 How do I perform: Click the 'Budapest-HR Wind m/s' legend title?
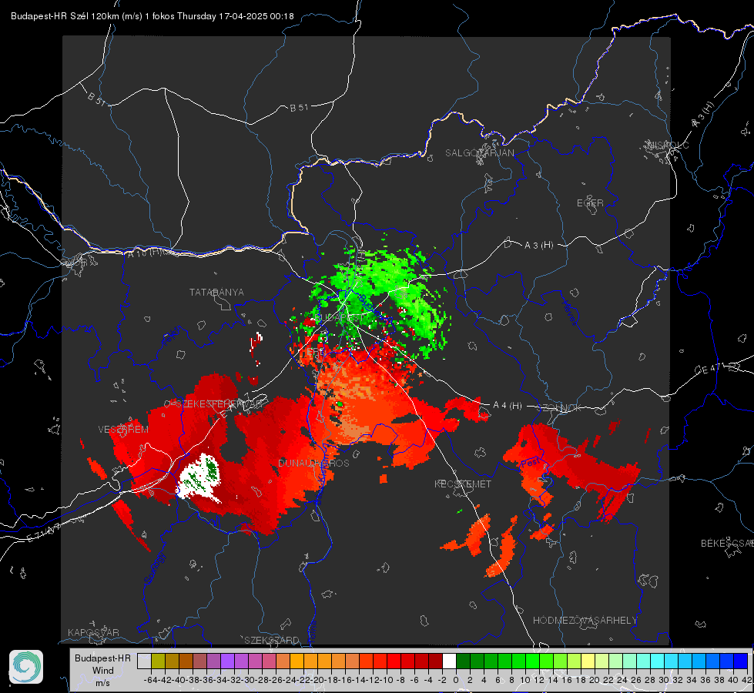coord(102,670)
